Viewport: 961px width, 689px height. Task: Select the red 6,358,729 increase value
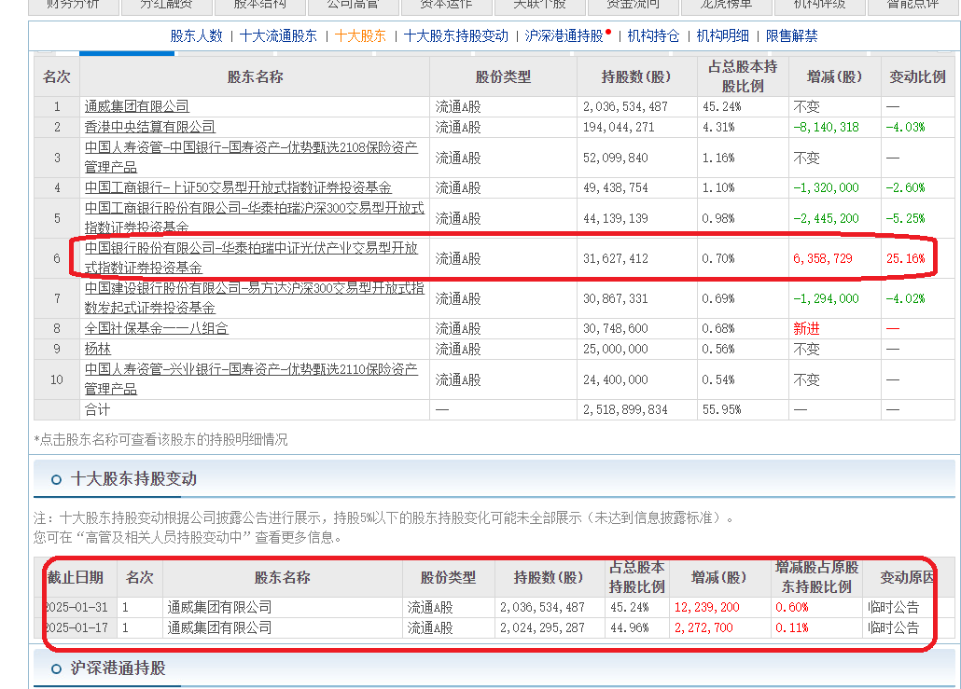pyautogui.click(x=823, y=258)
